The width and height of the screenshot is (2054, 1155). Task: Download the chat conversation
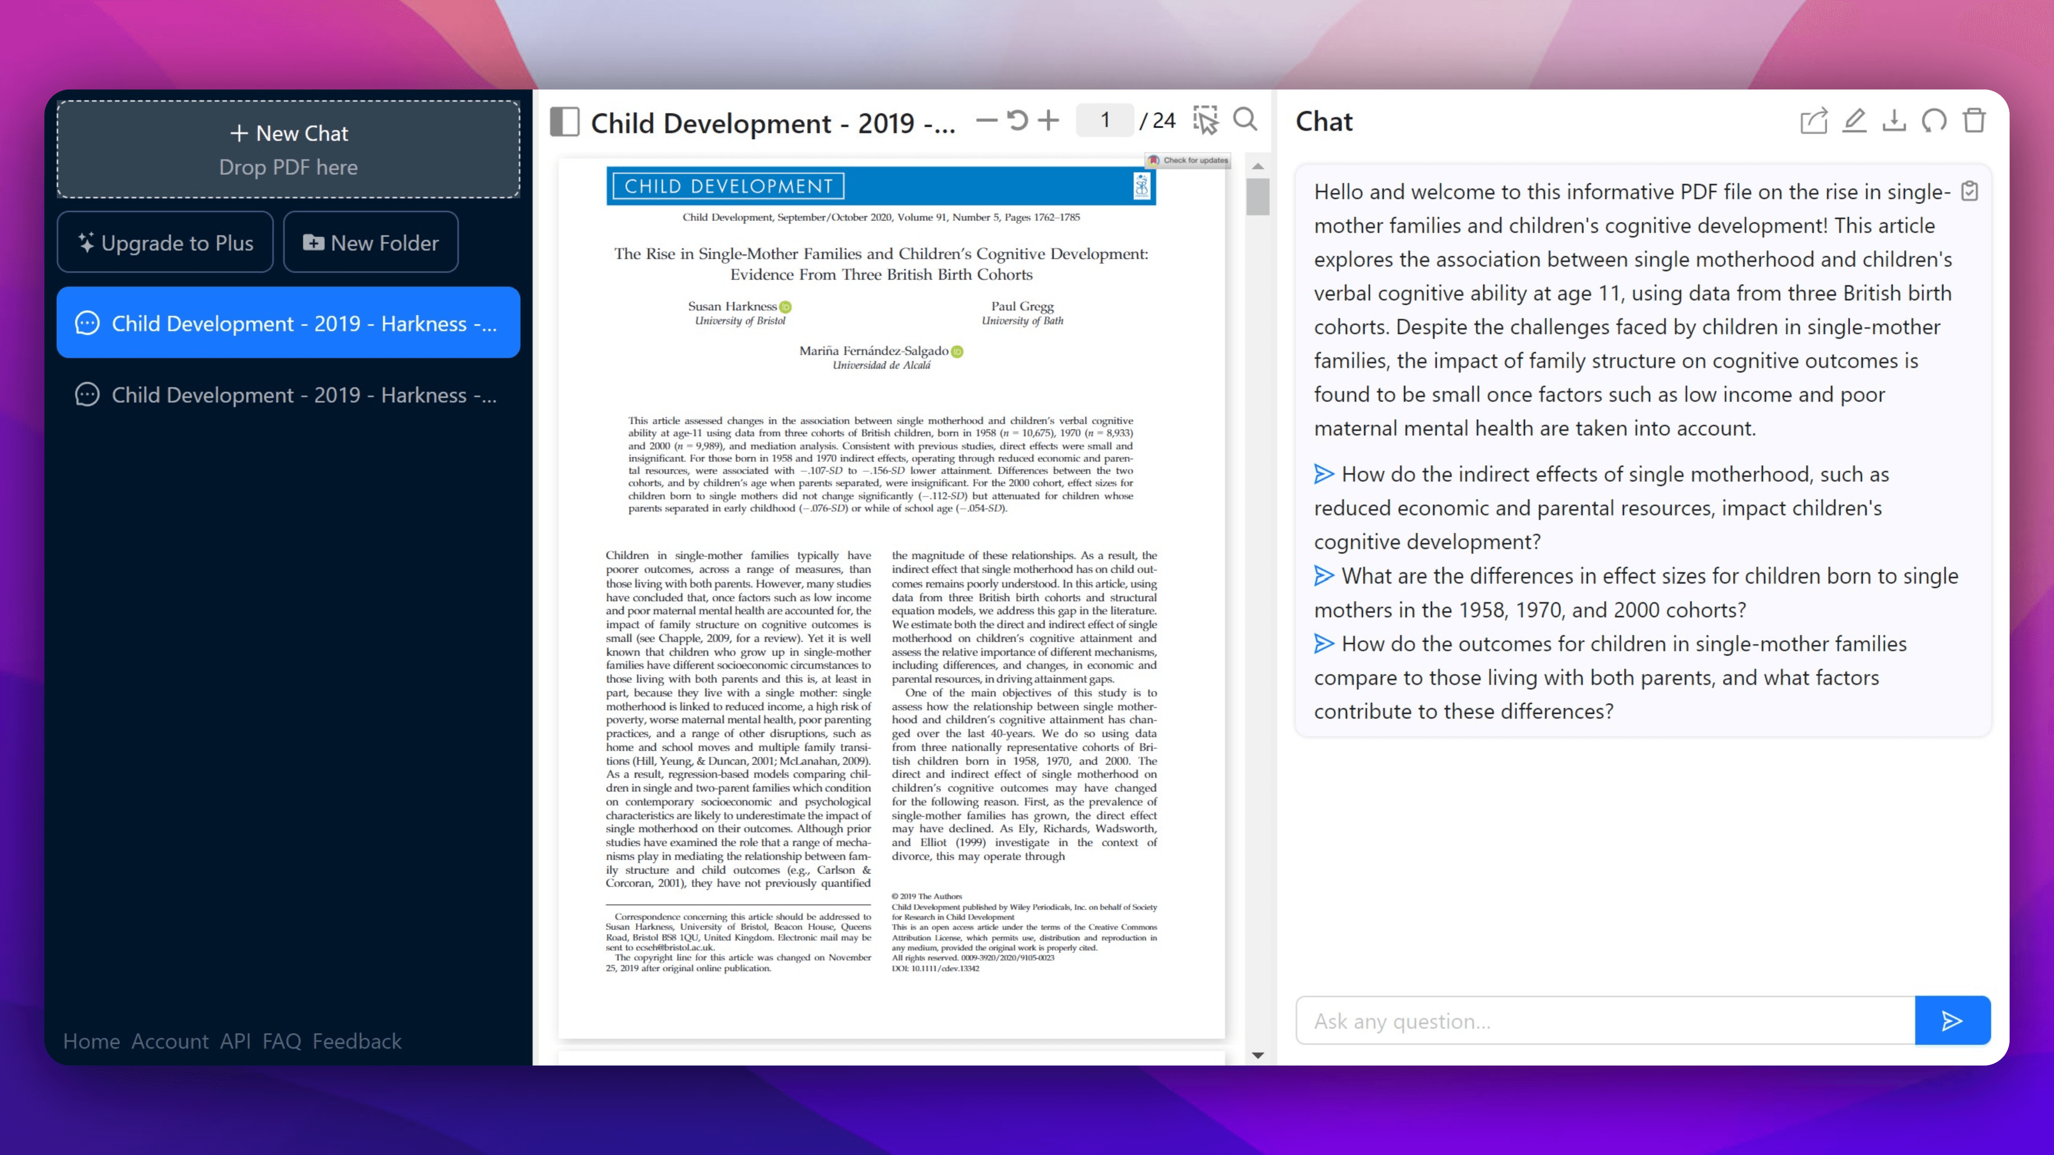[x=1894, y=121]
